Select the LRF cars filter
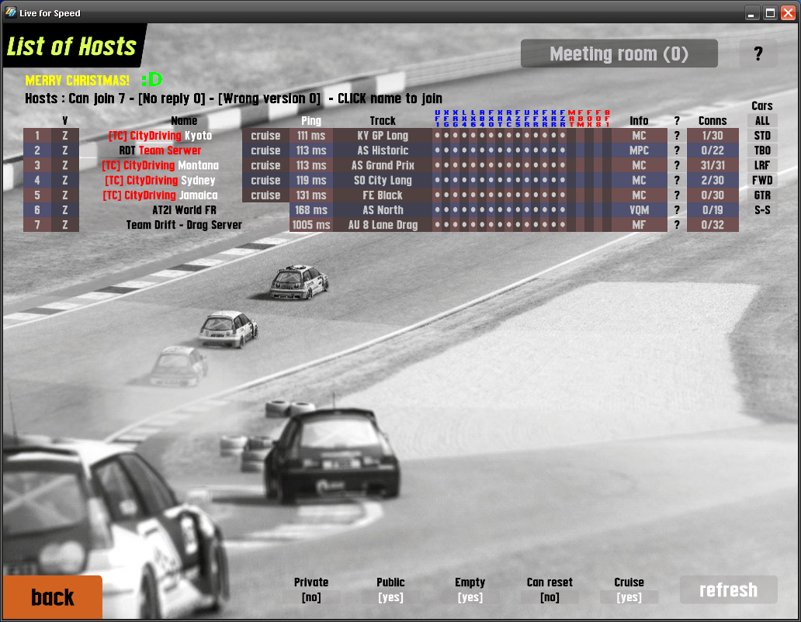801x622 pixels. tap(762, 165)
